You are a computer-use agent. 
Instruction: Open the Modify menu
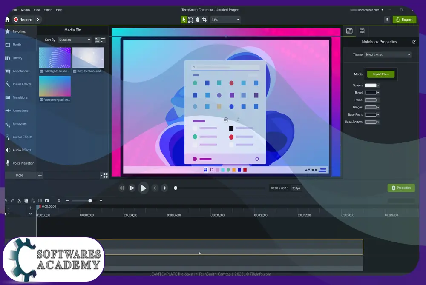26,10
